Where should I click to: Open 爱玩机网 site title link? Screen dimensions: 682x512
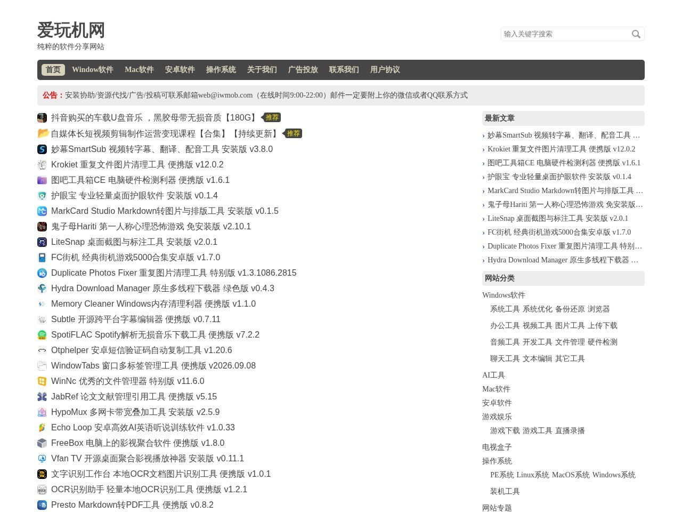[x=71, y=30]
